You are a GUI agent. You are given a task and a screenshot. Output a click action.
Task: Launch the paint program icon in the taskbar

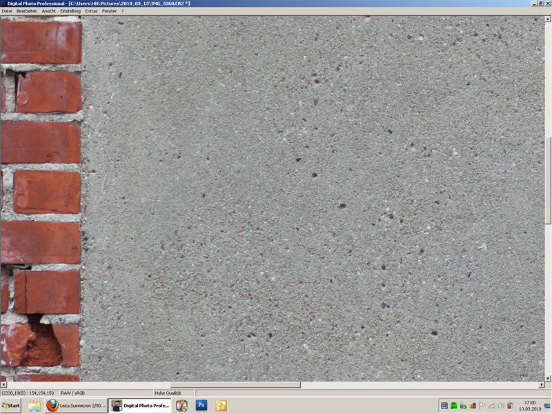coord(181,406)
